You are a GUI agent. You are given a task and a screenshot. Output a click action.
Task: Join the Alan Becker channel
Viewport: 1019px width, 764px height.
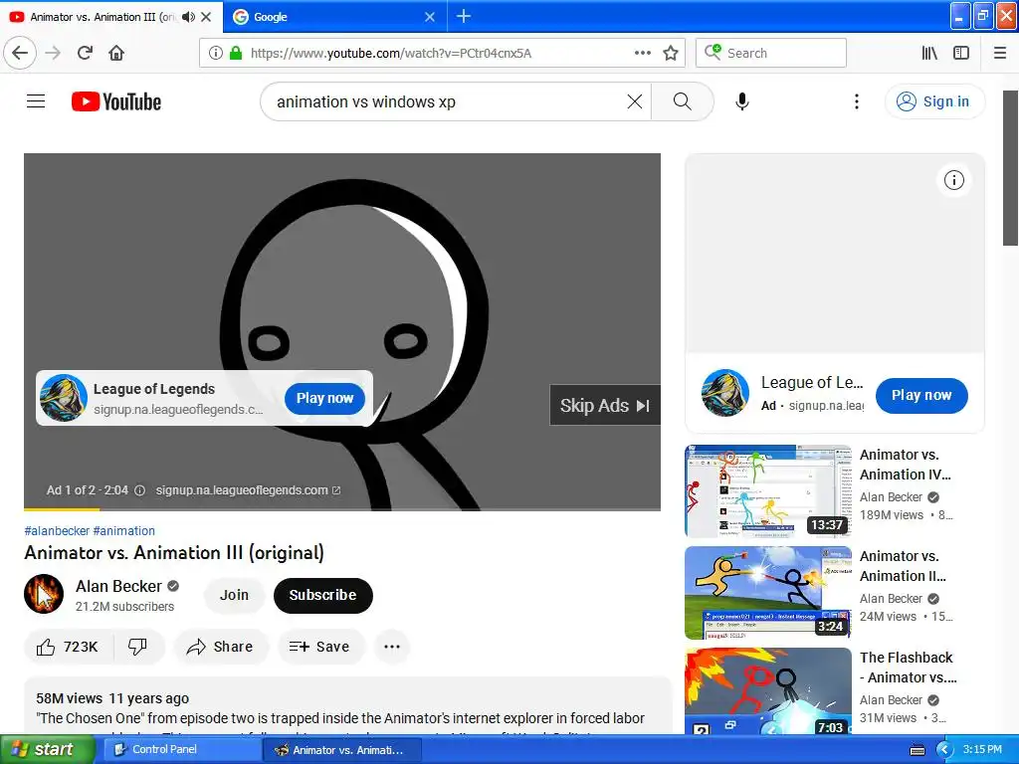(234, 595)
